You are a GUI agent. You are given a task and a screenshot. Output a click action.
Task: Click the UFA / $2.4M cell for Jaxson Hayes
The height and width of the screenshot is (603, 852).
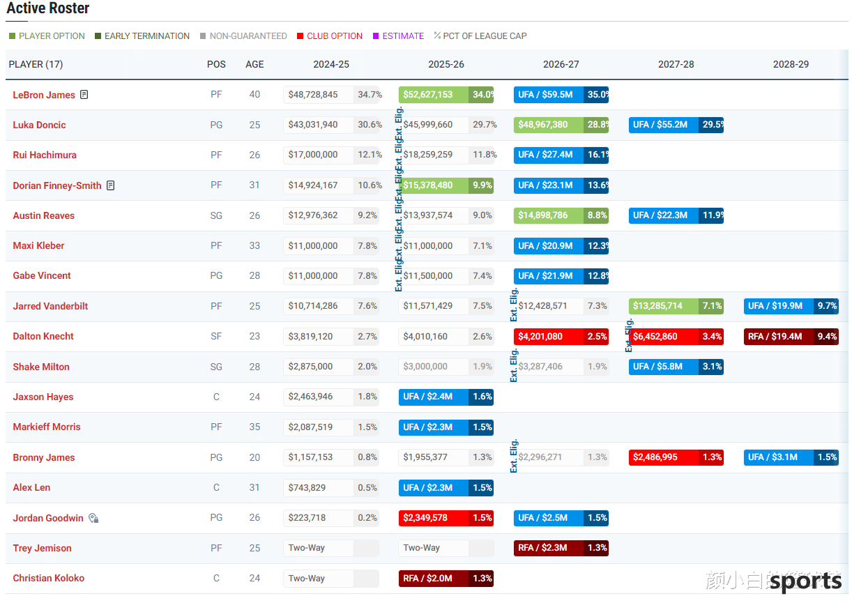click(x=446, y=397)
